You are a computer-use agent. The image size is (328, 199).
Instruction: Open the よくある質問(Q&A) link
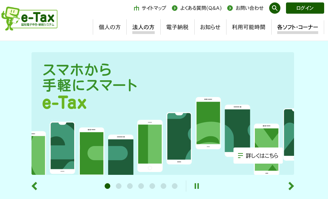click(x=201, y=8)
